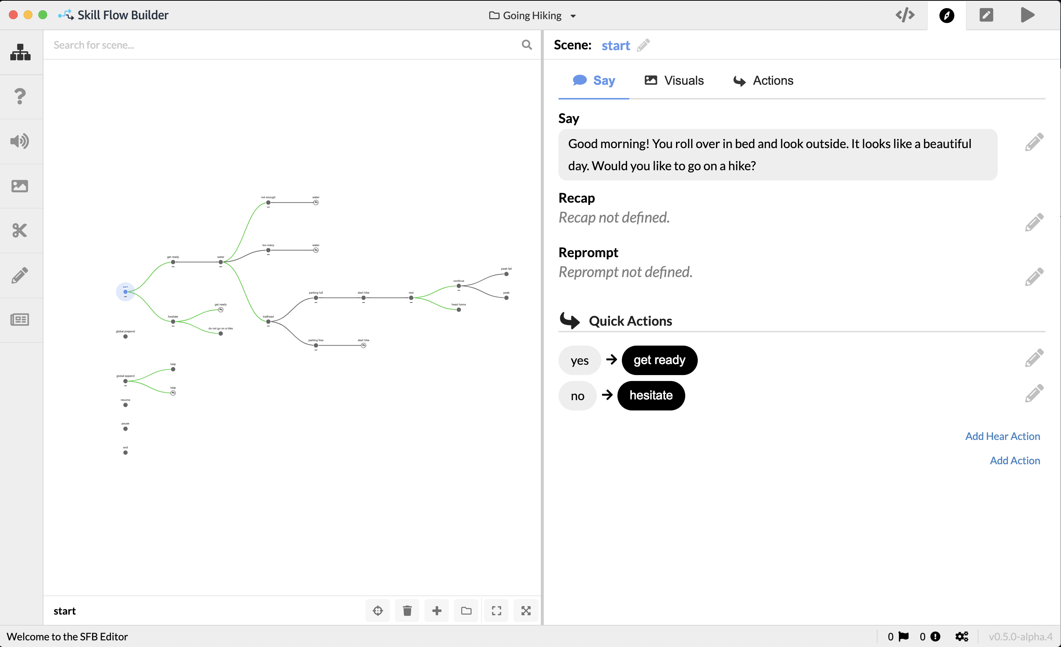Open the audio speaker sidebar panel
The image size is (1061, 647).
pyautogui.click(x=20, y=141)
